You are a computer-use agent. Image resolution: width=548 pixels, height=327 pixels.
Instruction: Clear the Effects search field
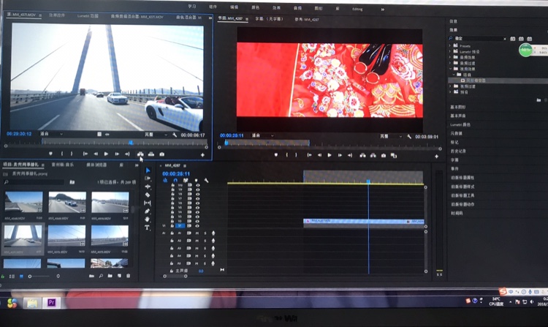point(505,39)
